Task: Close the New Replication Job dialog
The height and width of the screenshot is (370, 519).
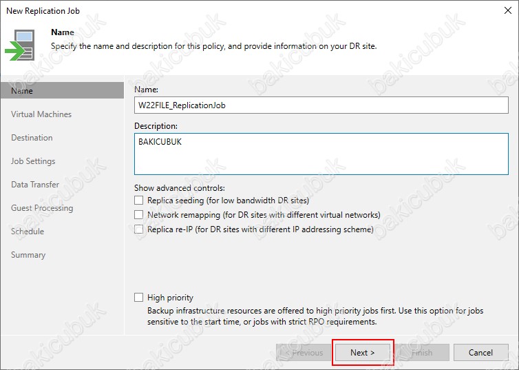Action: [508, 10]
